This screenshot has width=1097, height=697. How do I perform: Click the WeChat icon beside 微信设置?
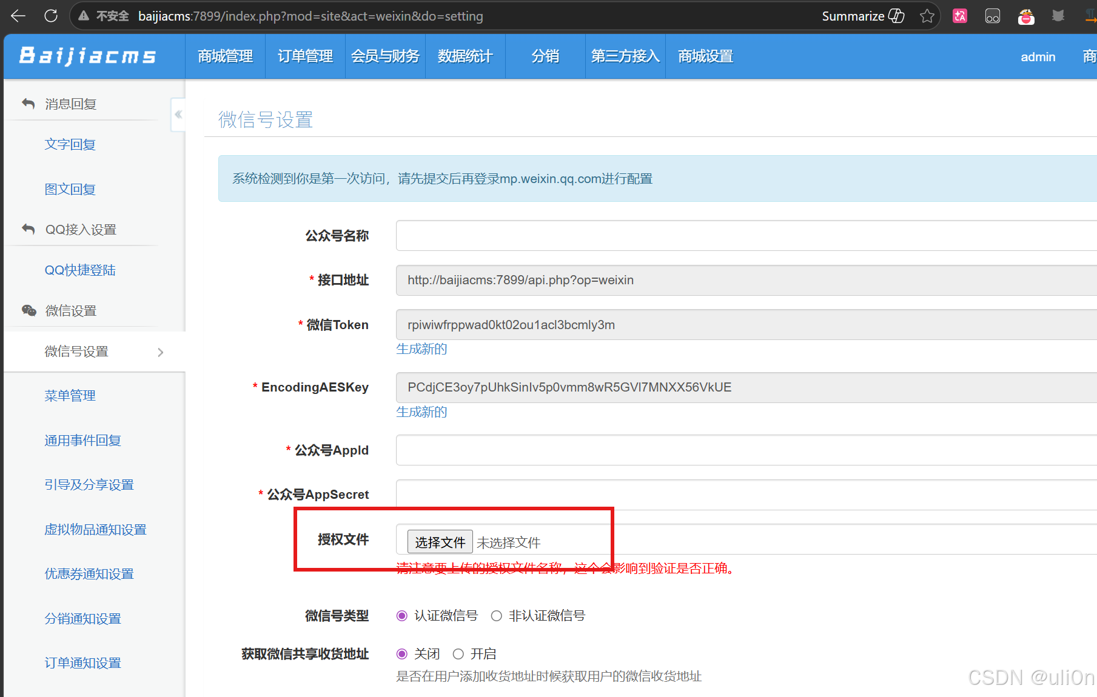(x=29, y=310)
